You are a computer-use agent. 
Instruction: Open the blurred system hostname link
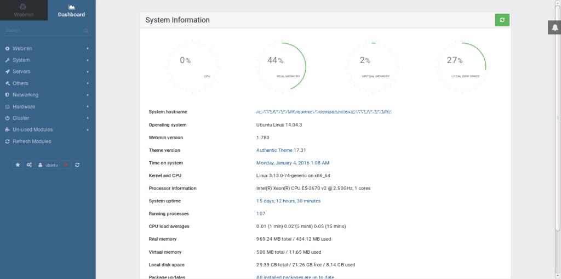[324, 112]
